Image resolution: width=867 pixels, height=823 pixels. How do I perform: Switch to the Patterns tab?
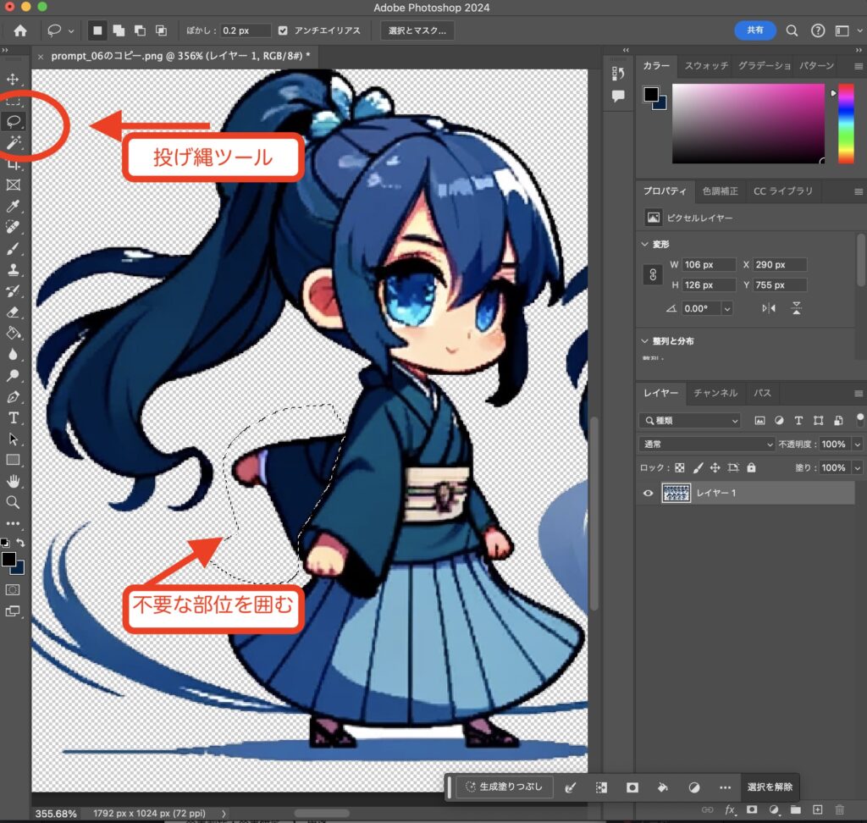816,66
